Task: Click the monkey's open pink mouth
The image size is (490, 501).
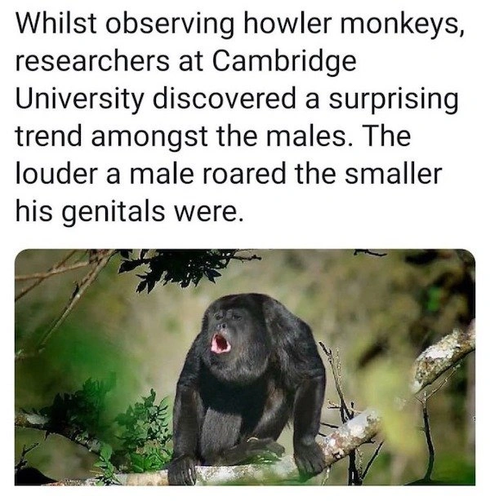Action: tap(220, 343)
